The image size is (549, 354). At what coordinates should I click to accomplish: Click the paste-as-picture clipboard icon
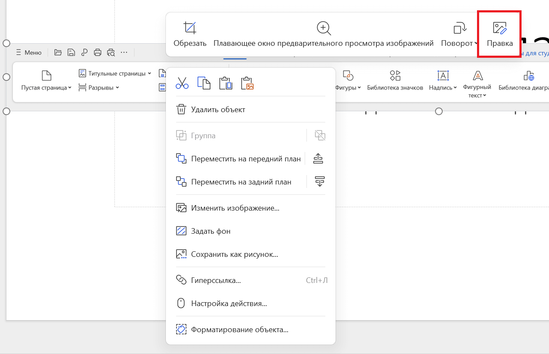247,83
